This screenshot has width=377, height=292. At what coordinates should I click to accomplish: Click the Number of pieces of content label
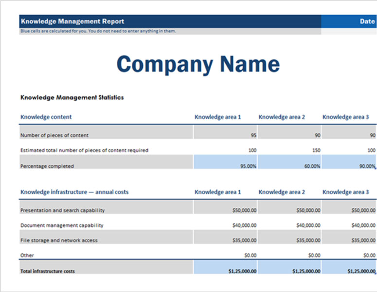coord(54,135)
